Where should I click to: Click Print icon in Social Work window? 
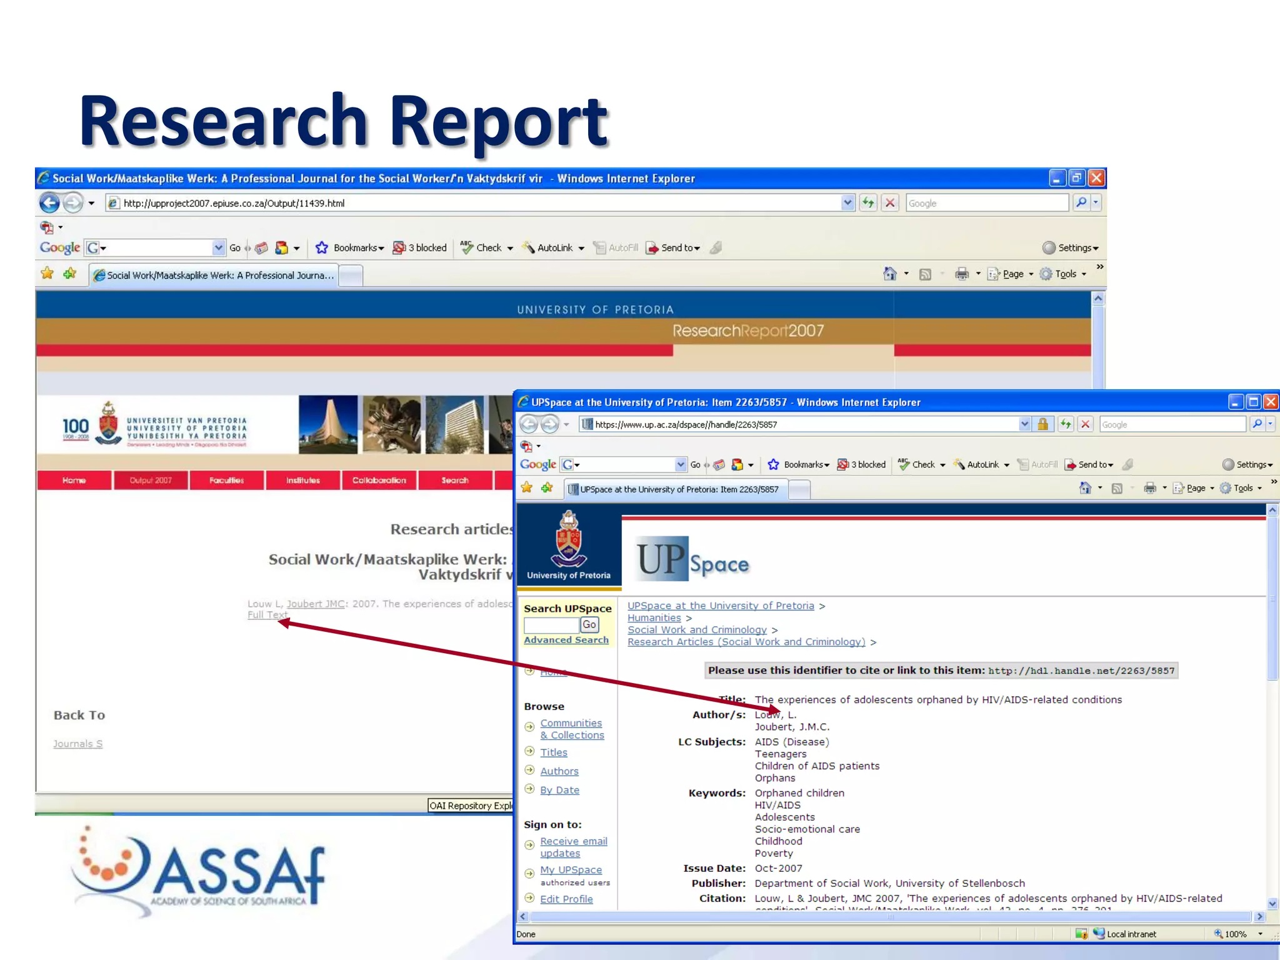962,274
